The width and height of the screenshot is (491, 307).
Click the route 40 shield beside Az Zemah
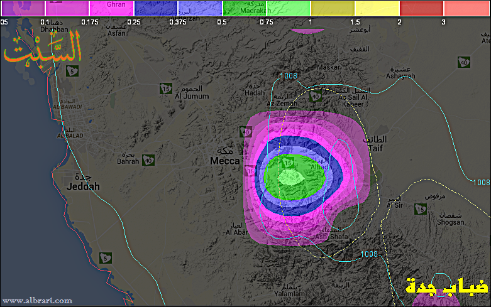click(316, 96)
